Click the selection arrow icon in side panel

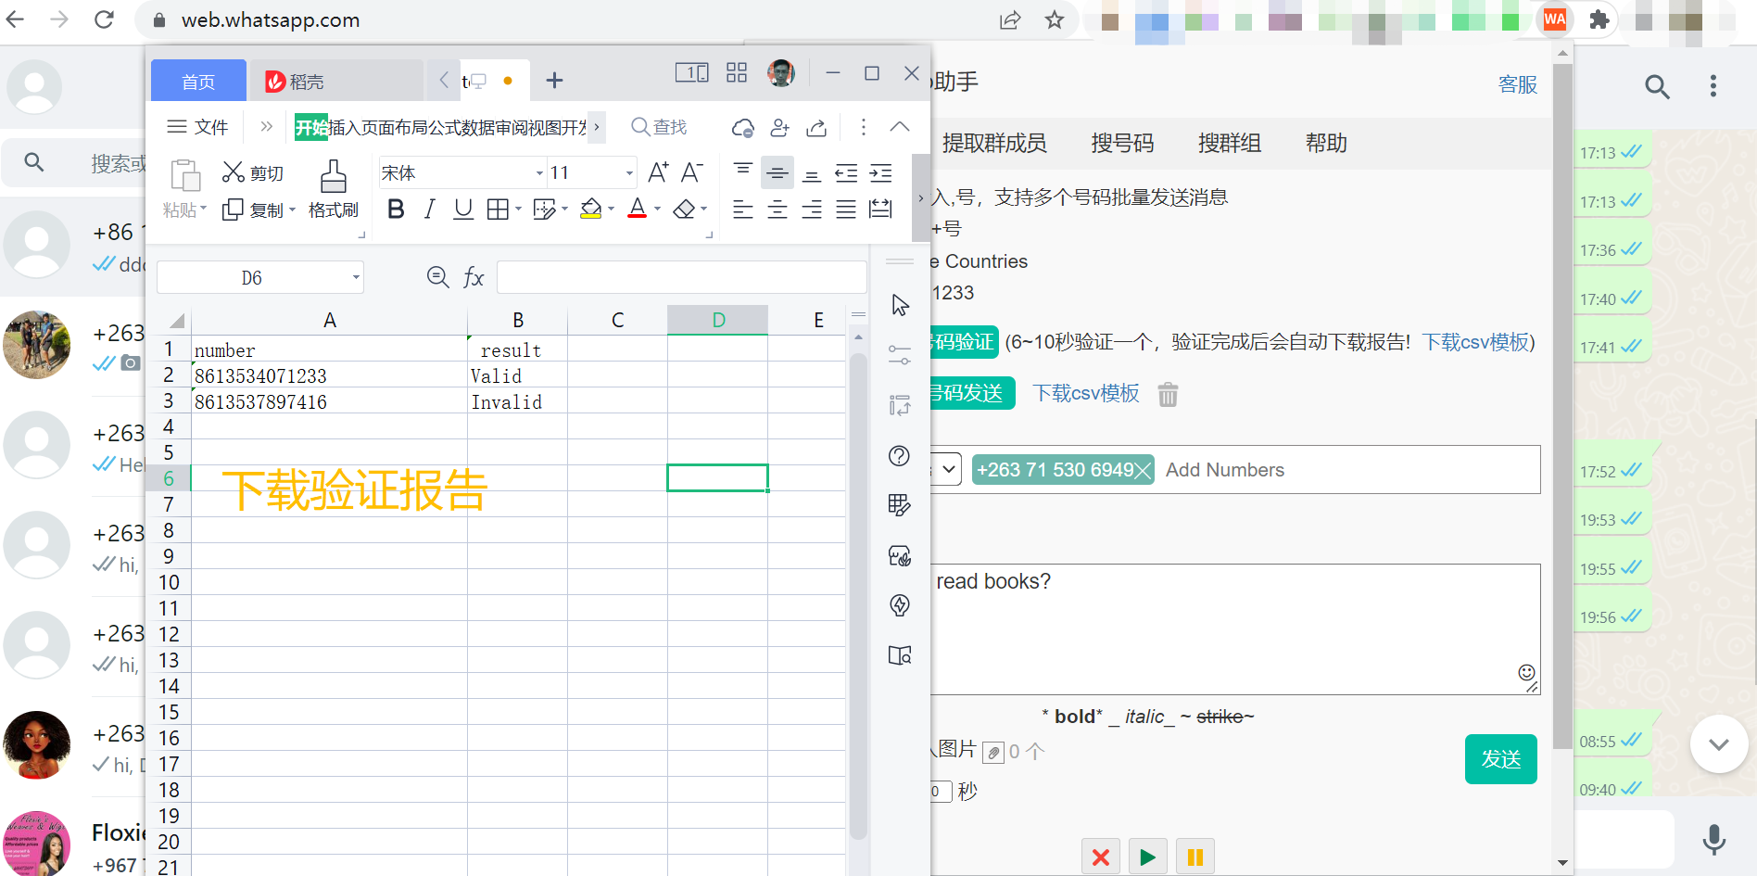[900, 305]
